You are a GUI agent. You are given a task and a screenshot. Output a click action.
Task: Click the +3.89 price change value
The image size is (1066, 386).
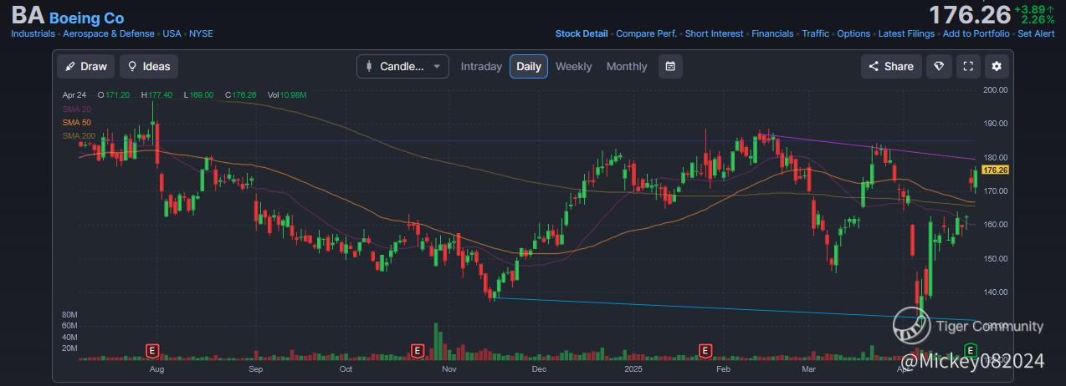pos(1034,9)
